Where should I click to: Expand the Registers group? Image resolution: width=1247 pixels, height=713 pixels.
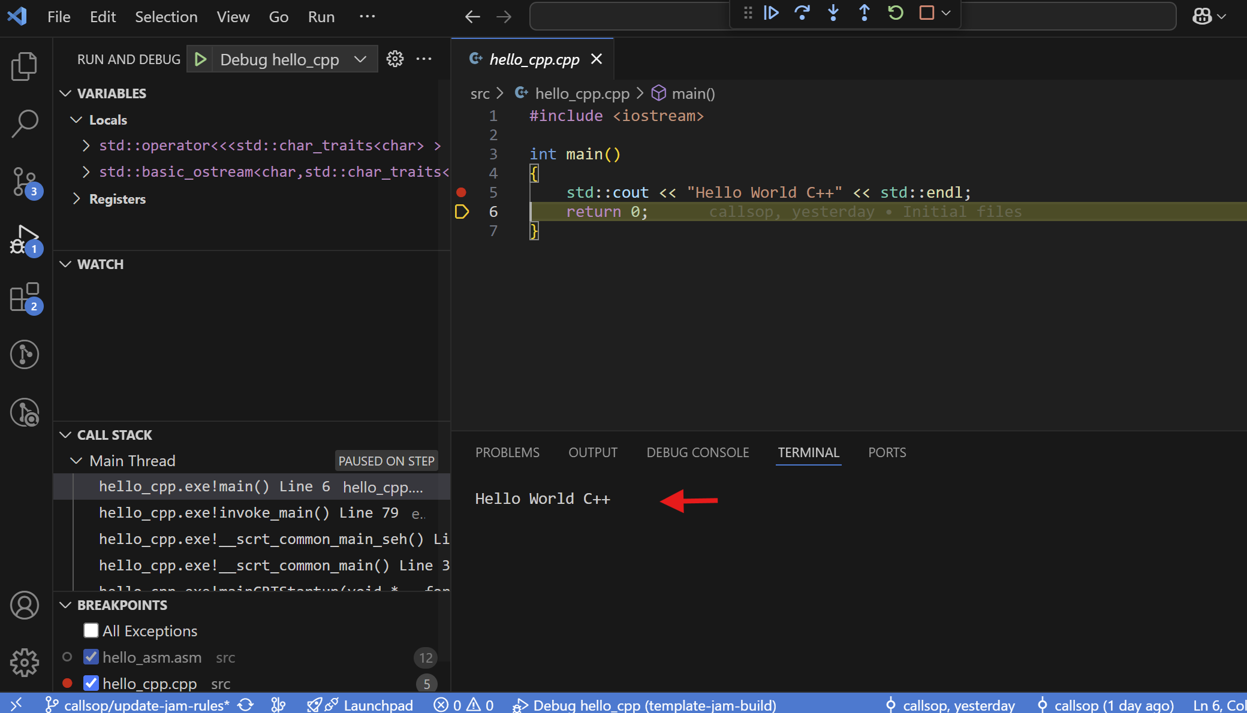pyautogui.click(x=76, y=199)
